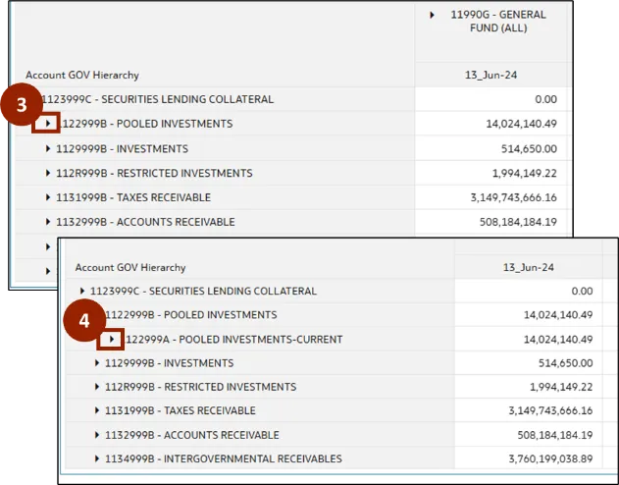
Task: Click the 1,994,149.22 amount in front panel
Action: pos(548,387)
